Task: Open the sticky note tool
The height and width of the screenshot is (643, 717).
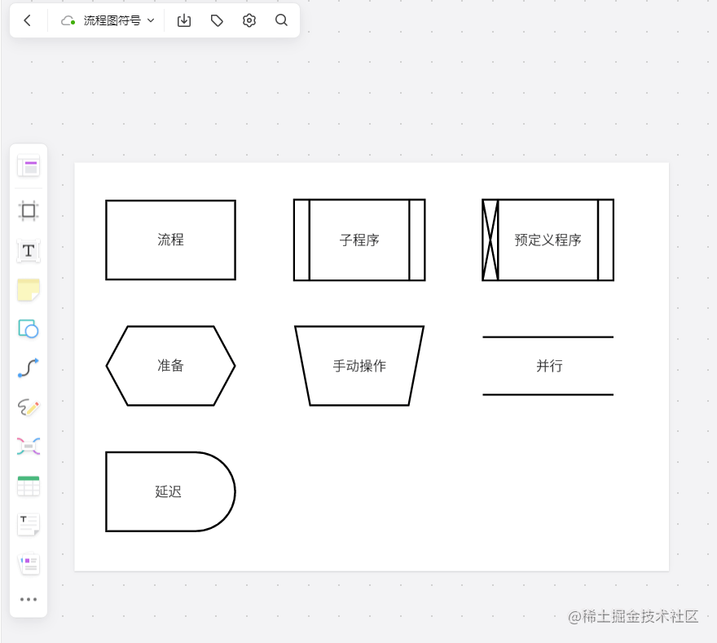Action: pos(29,290)
